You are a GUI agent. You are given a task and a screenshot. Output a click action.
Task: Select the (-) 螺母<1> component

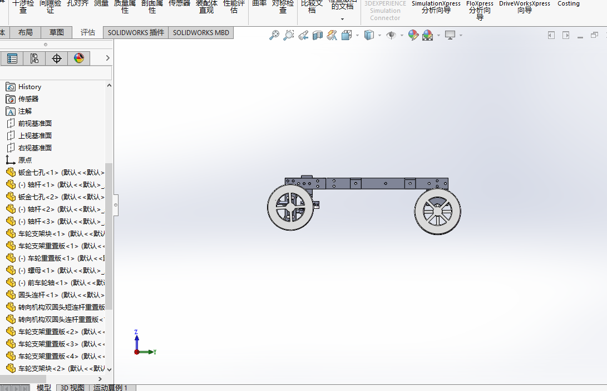click(55, 271)
